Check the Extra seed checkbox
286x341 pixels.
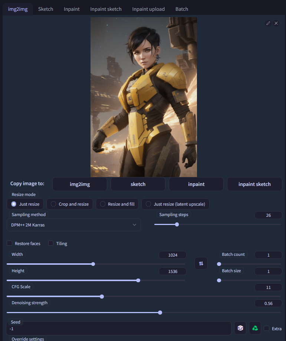tap(266, 328)
